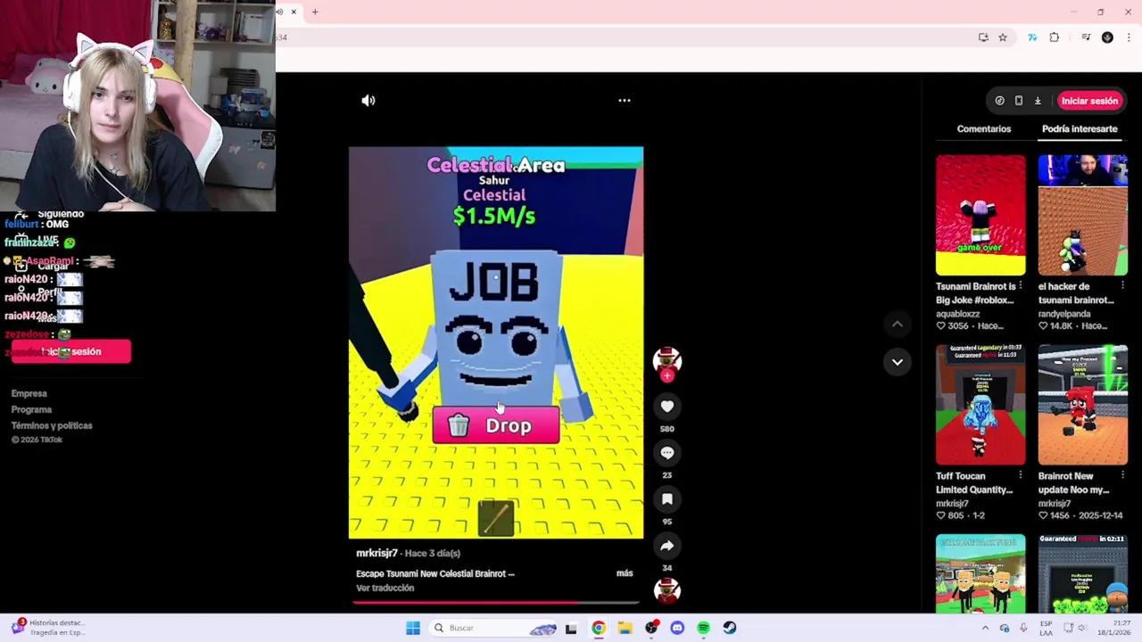Click the taskbar Buscar search box
This screenshot has height=642, width=1142.
coord(495,628)
